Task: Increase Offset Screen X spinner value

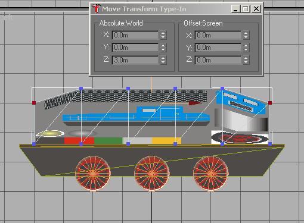Action: pyautogui.click(x=246, y=33)
